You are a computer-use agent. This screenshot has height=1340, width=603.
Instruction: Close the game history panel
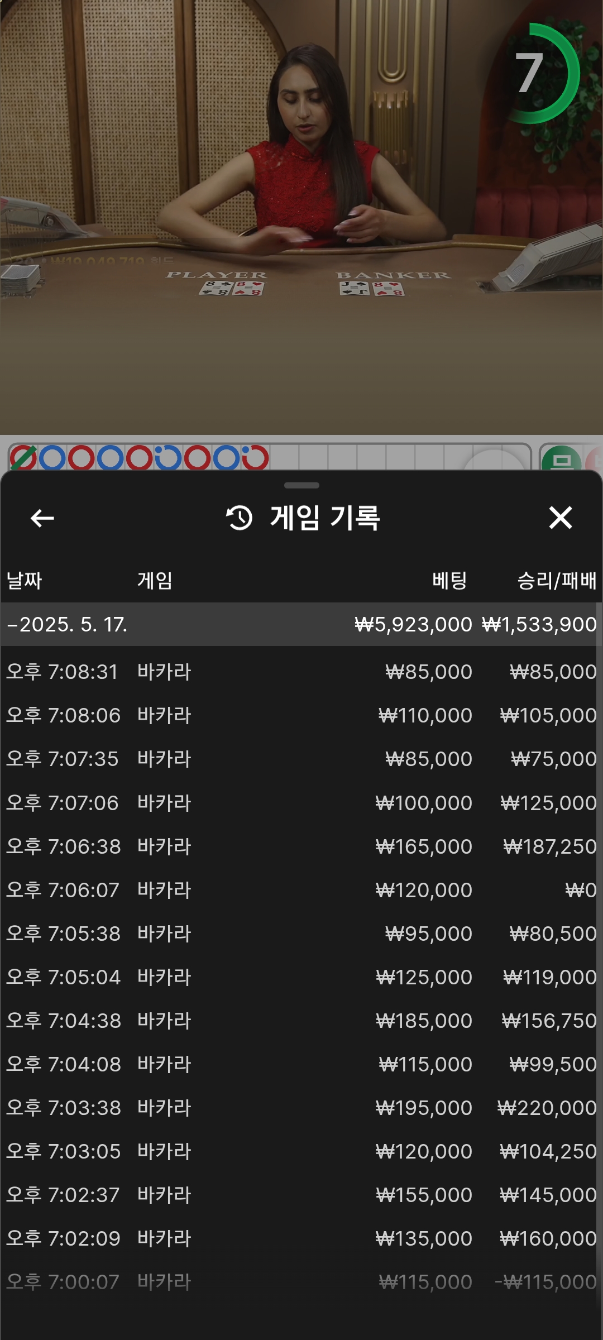click(560, 518)
